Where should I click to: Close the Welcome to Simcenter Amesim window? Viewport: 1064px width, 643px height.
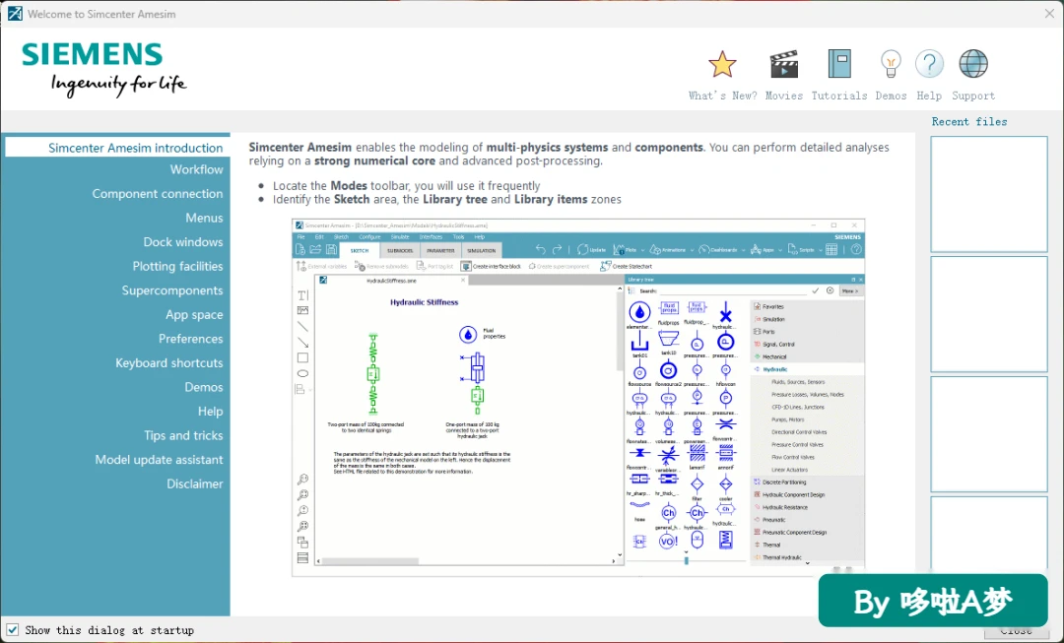[x=1049, y=14]
